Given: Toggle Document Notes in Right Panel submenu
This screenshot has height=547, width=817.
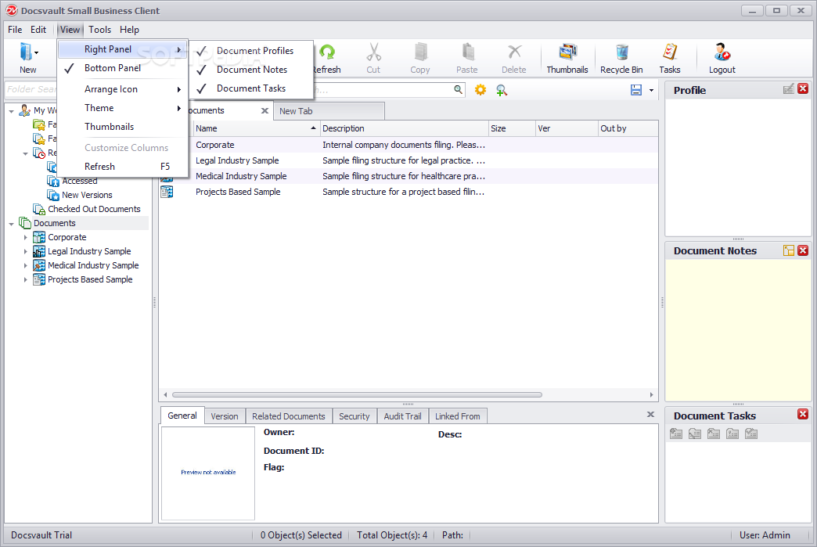Looking at the screenshot, I should tap(251, 70).
